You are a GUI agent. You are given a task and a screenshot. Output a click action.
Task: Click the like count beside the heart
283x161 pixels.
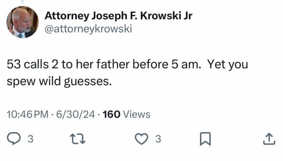tap(158, 139)
